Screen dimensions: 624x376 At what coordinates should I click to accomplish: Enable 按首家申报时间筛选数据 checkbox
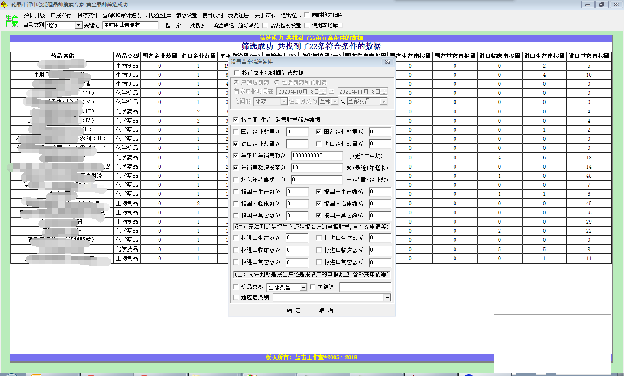coord(236,73)
